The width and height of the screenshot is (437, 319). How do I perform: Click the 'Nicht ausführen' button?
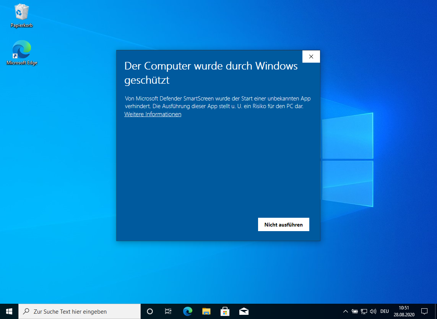[x=283, y=225]
